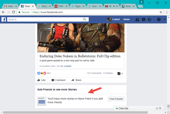Click the PCGAMER.COM source text
This screenshot has width=170, height=114.
47,66
